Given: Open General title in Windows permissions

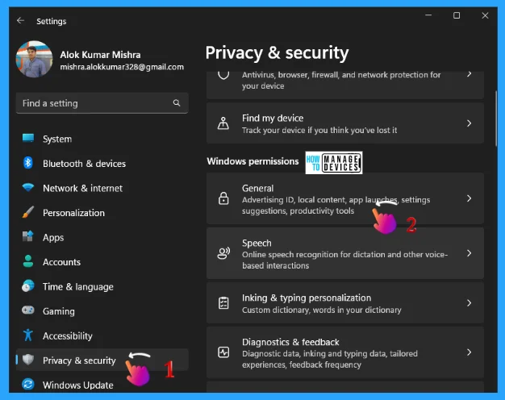Looking at the screenshot, I should click(257, 189).
